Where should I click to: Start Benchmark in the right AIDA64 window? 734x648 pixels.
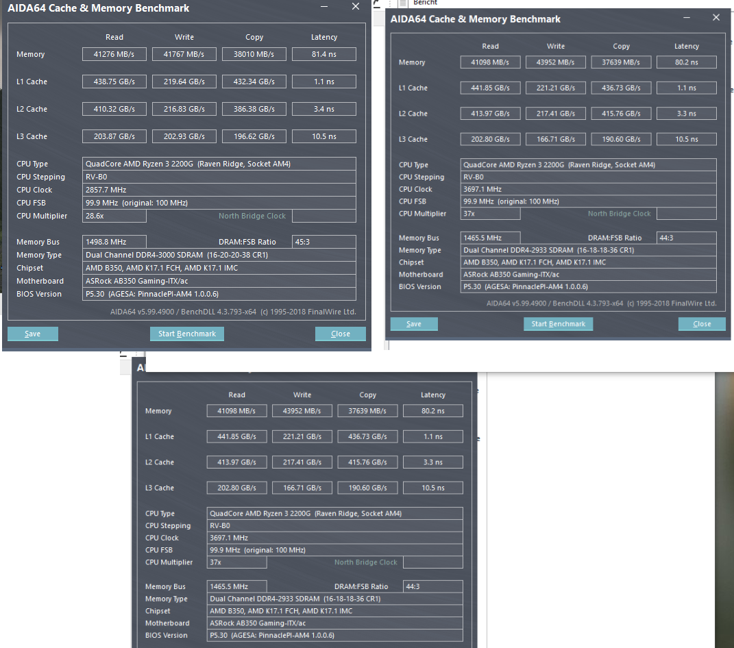[x=558, y=324]
